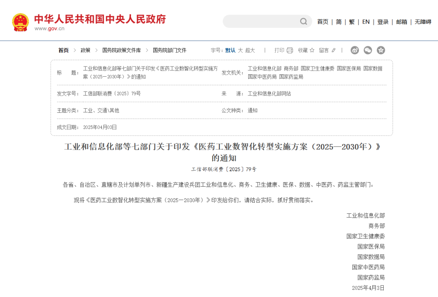Set font size to 大 (large)
The image size is (438, 297).
(x=240, y=50)
